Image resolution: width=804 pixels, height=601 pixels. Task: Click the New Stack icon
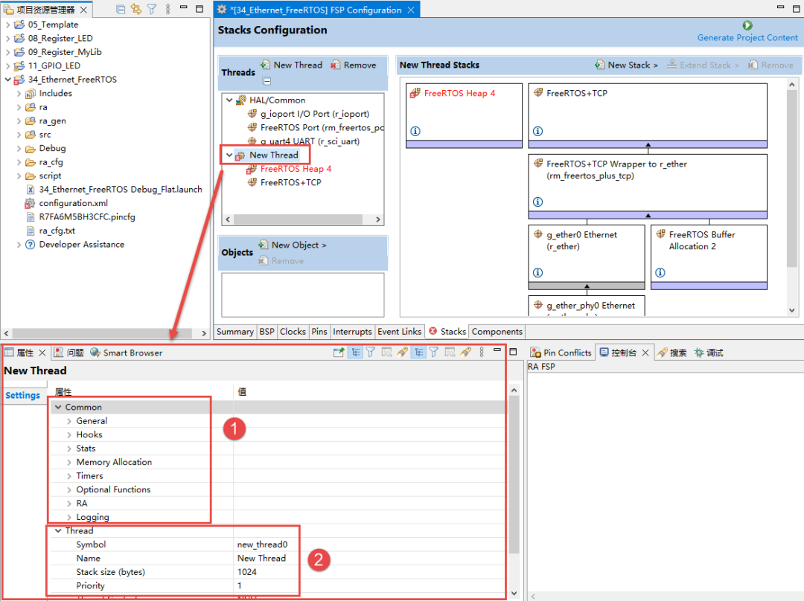(x=599, y=65)
